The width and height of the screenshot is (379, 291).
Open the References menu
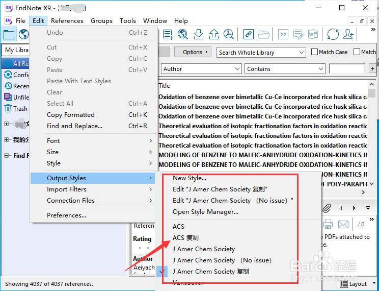(67, 21)
